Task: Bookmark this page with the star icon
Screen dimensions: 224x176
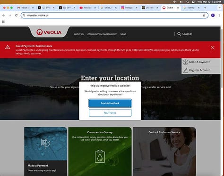Action: (x=204, y=15)
